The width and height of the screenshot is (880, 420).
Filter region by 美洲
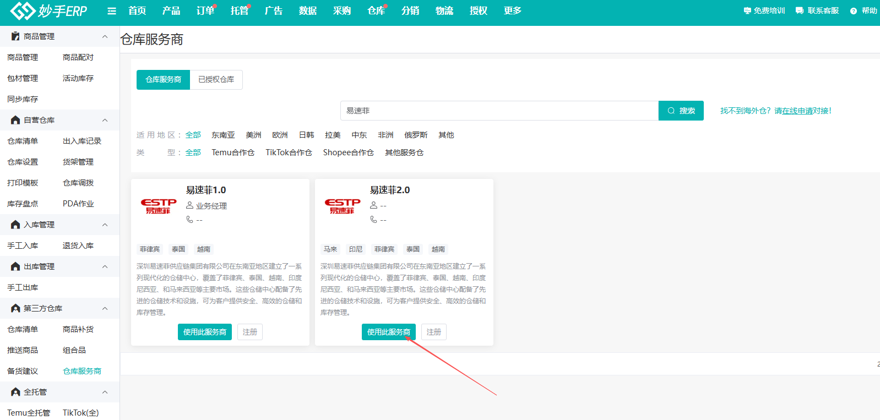coord(253,135)
